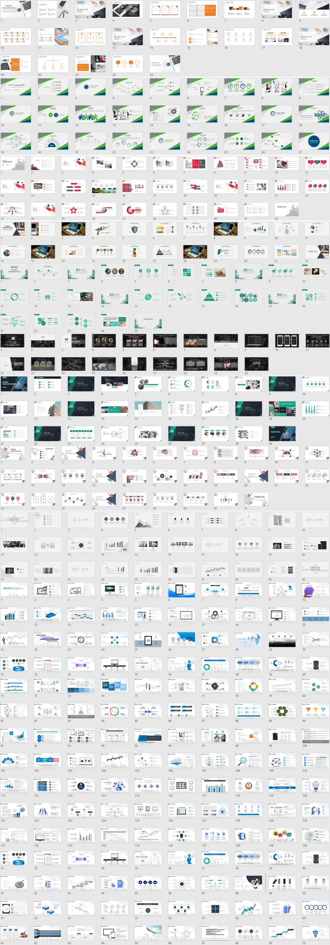Open the dark world map slide thumbnail

[x=104, y=364]
